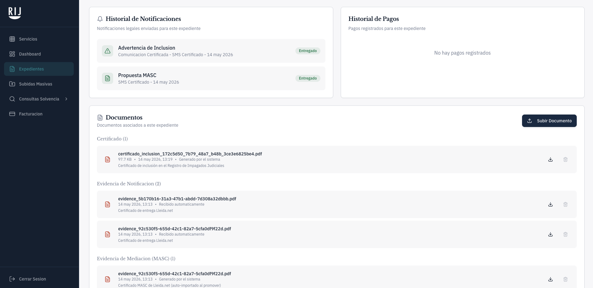The width and height of the screenshot is (593, 288).
Task: Download certificado_inclusion PDF file
Action: point(550,159)
